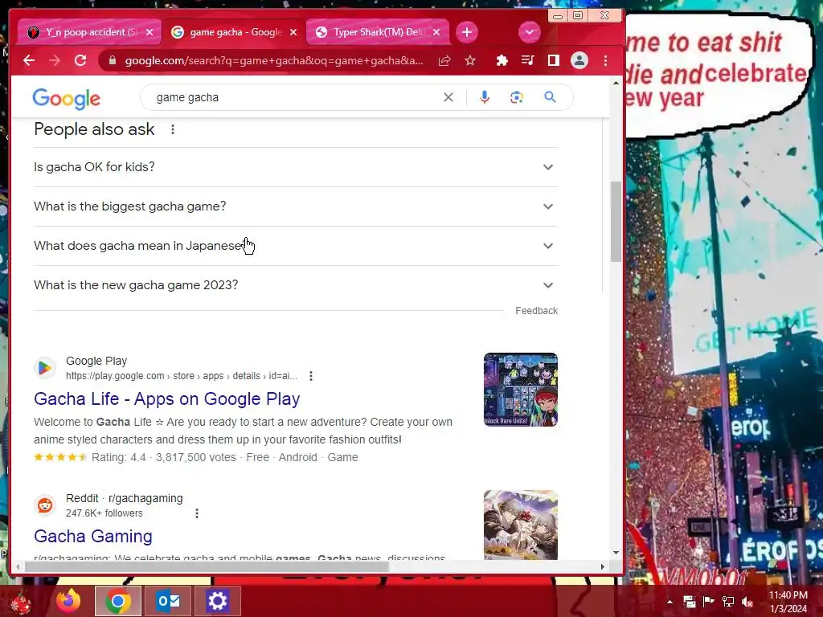This screenshot has height=617, width=823.
Task: Clear the search box with the X
Action: [x=448, y=97]
